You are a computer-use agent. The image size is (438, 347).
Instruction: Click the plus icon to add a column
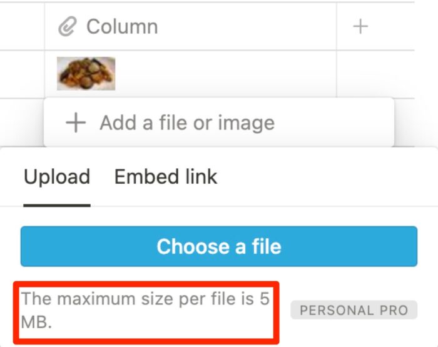[x=360, y=26]
